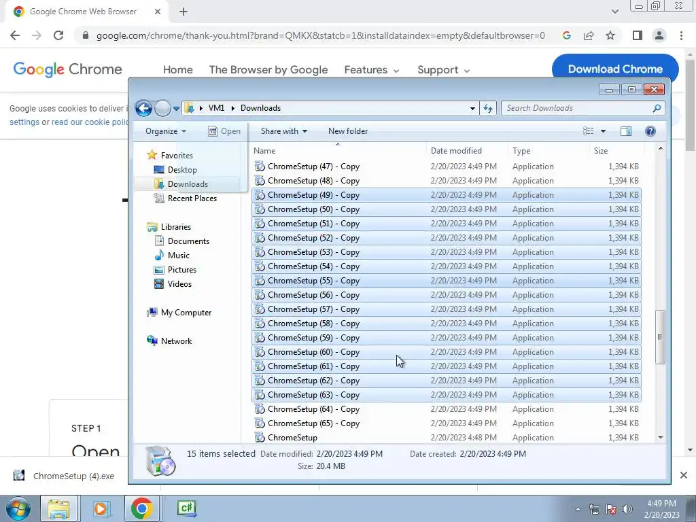The image size is (696, 522).
Task: Click the icon of ChromeSetup (64) - Copy
Action: (260, 408)
